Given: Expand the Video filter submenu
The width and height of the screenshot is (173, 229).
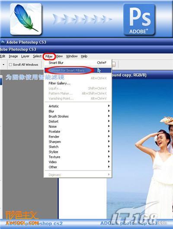Looking at the screenshot, I should coord(78,162).
